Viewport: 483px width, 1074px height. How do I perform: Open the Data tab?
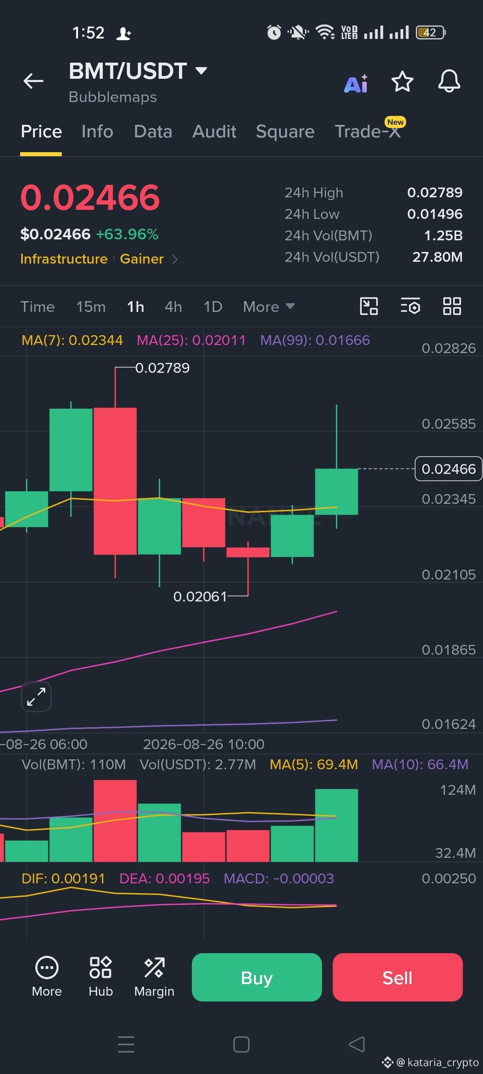point(153,132)
